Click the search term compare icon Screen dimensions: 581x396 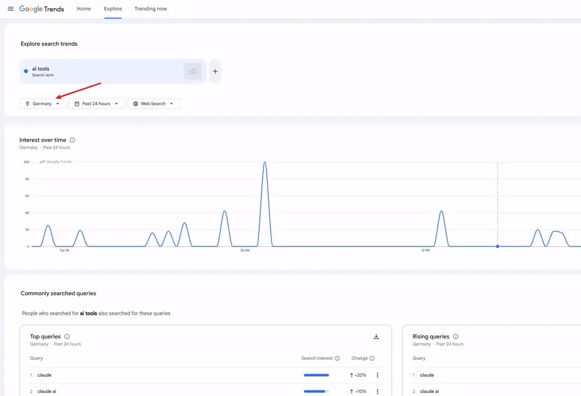[192, 71]
